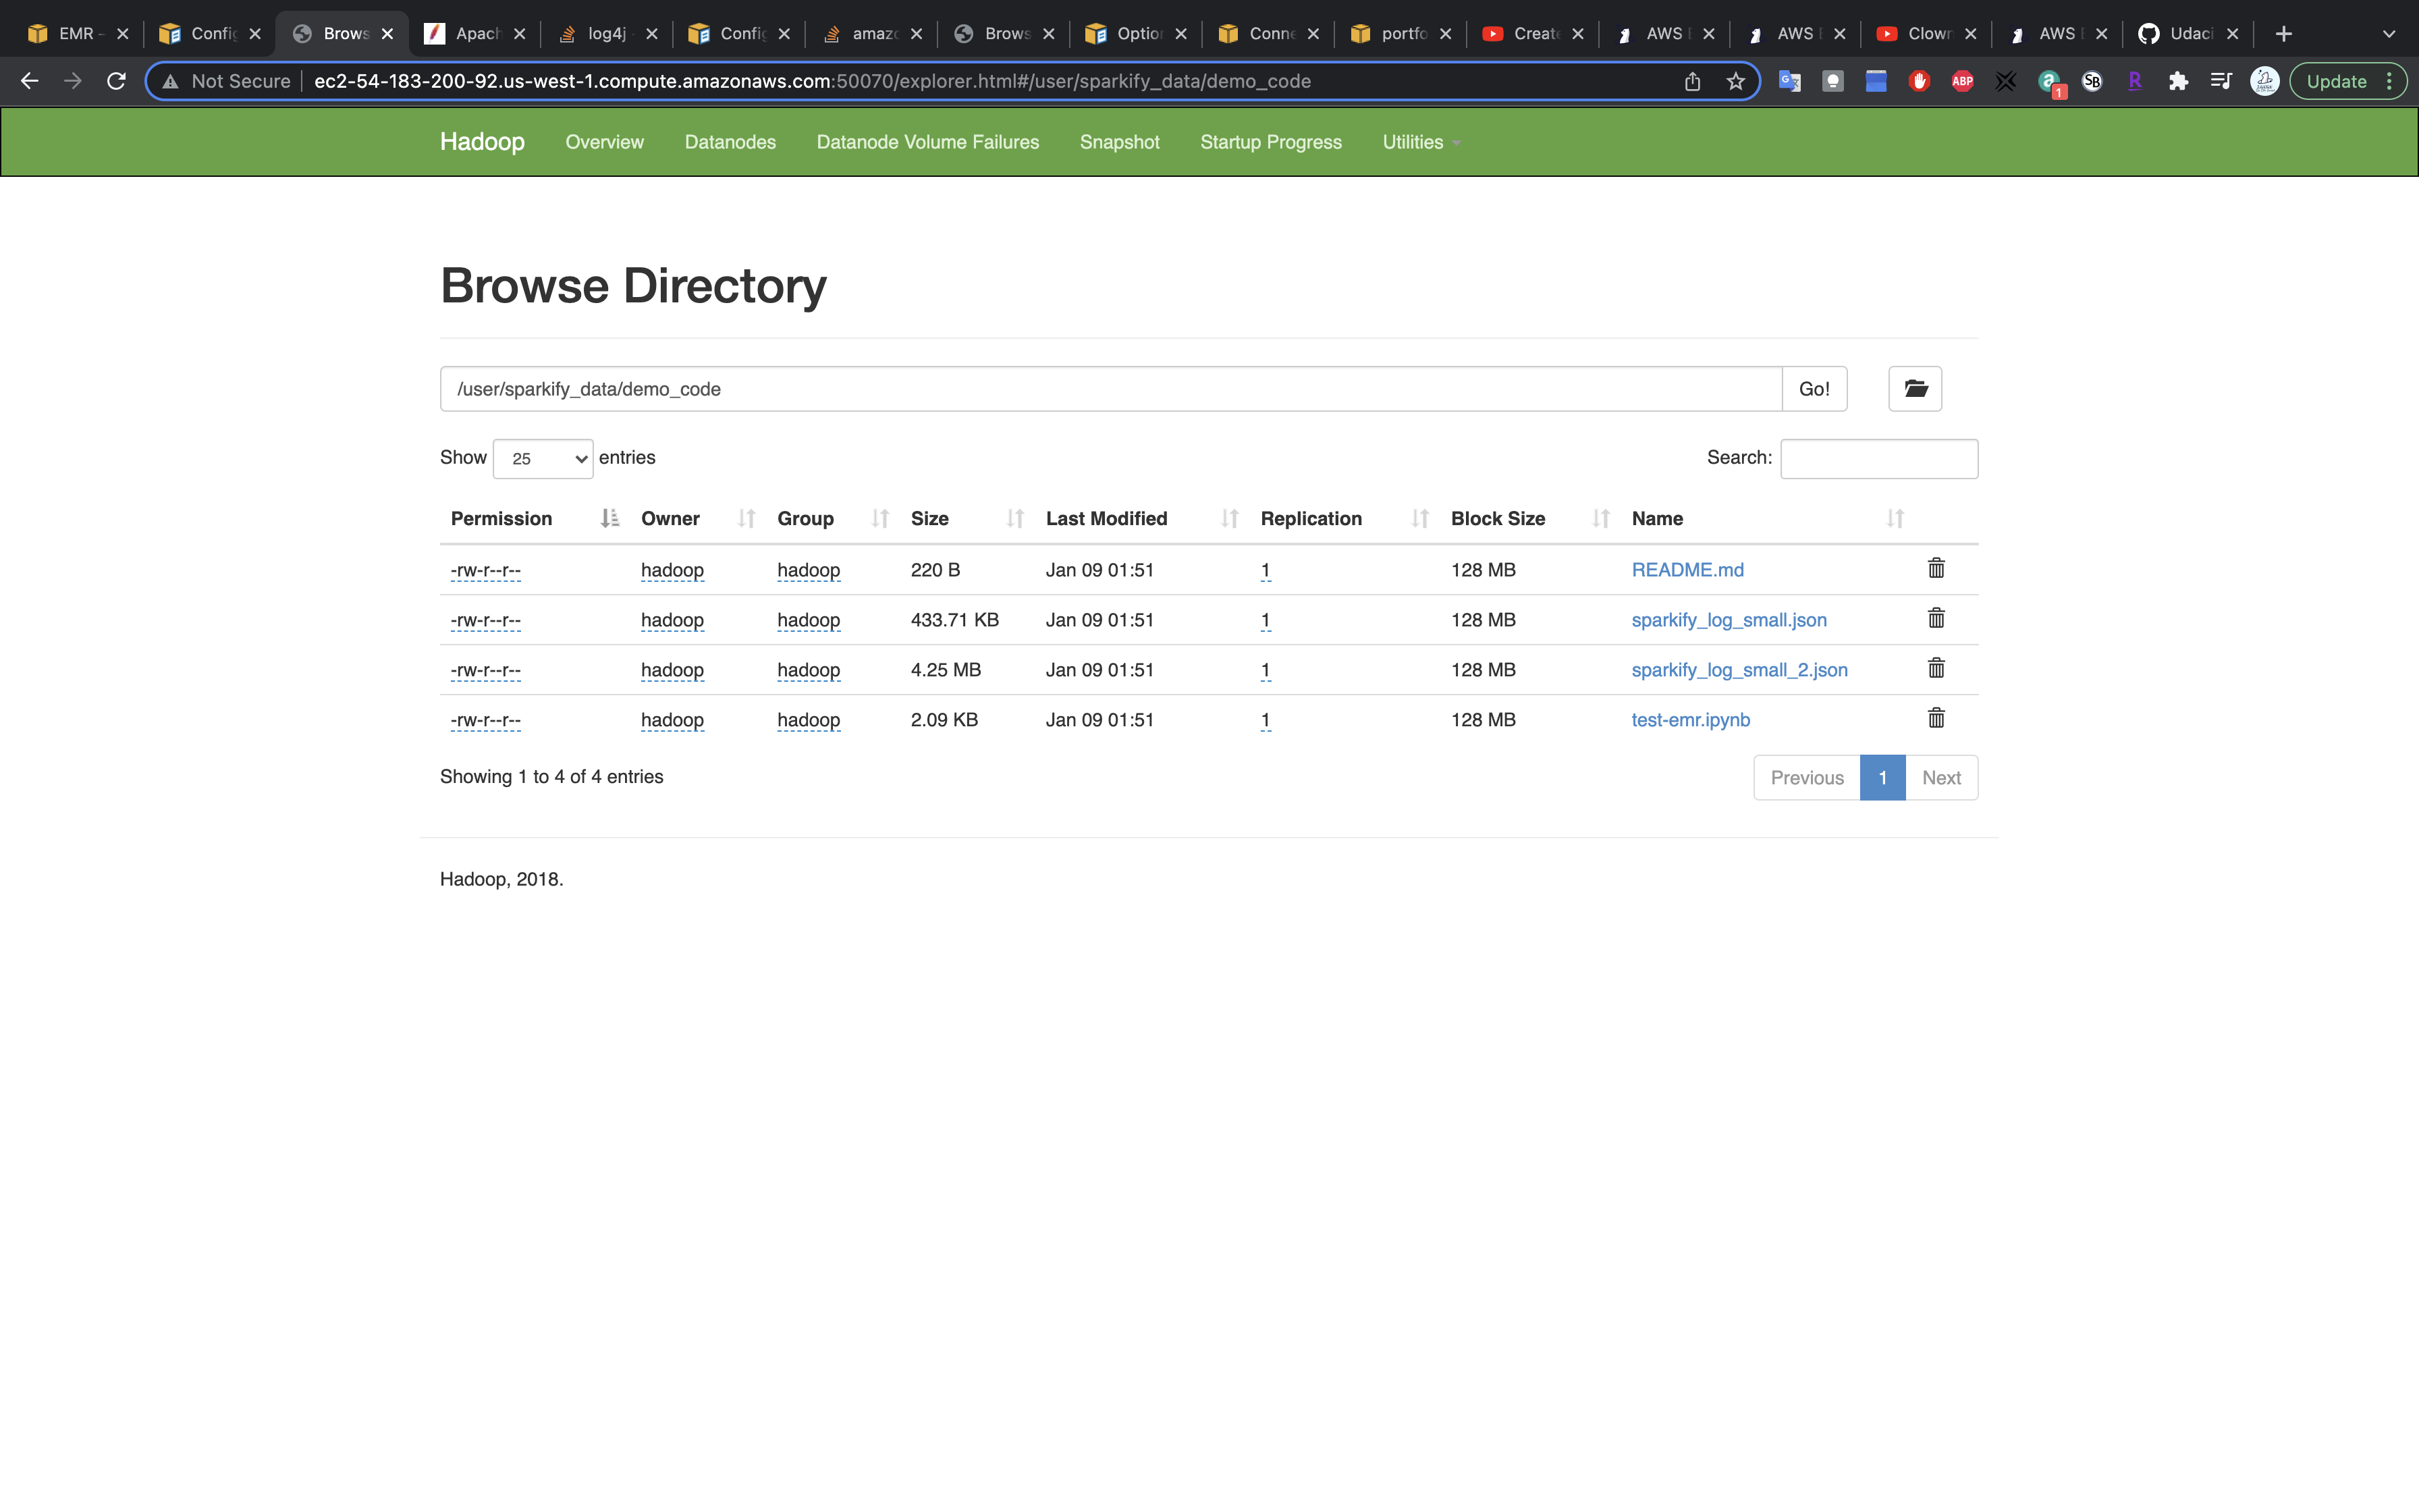Delete README.md with its trash icon
2419x1512 pixels.
click(x=1935, y=569)
